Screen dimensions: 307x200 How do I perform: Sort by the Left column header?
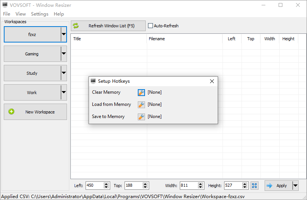pos(232,39)
